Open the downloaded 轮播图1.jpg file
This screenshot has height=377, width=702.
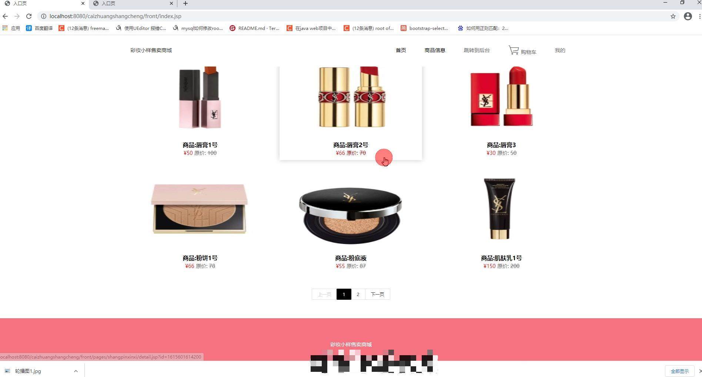(28, 371)
